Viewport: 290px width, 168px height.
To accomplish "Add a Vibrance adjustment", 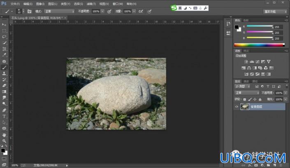I will pyautogui.click(x=269, y=61).
